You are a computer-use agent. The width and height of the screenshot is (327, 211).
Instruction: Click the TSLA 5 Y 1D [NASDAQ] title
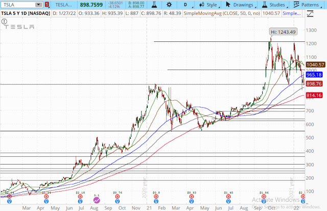pos(26,14)
